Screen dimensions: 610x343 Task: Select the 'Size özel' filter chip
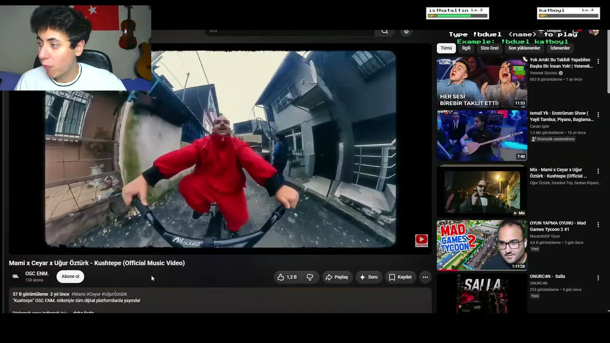click(489, 48)
